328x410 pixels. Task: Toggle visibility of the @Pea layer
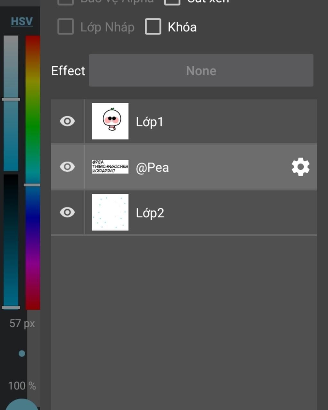[67, 167]
